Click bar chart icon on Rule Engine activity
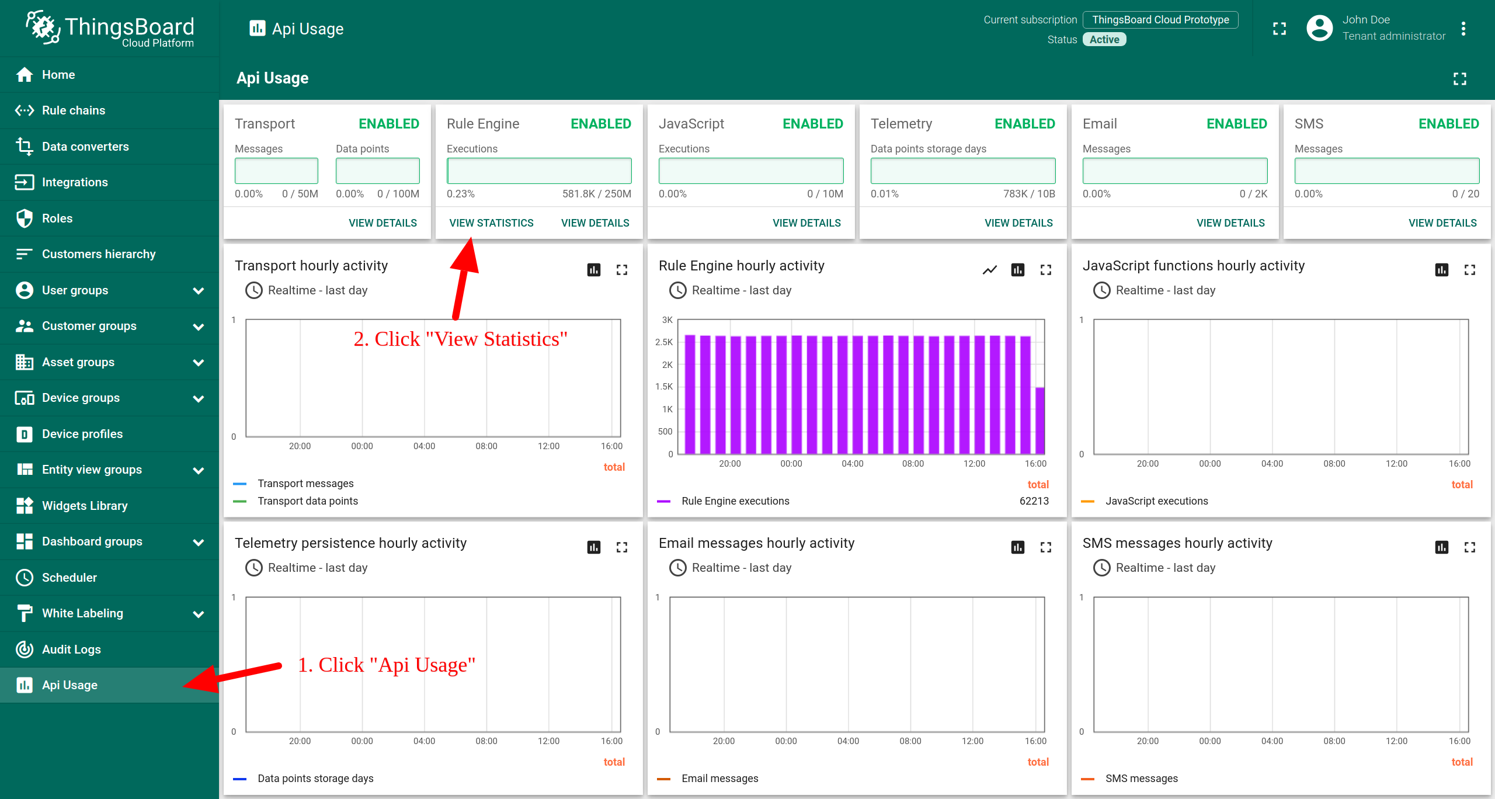1495x799 pixels. [x=1018, y=270]
